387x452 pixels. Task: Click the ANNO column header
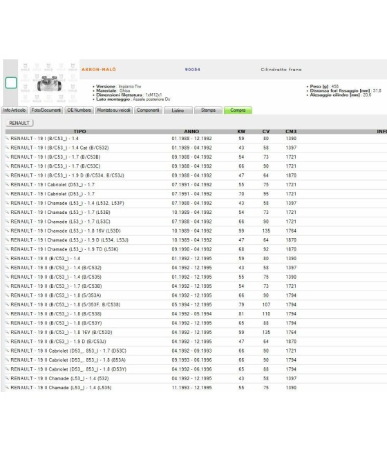click(x=191, y=131)
